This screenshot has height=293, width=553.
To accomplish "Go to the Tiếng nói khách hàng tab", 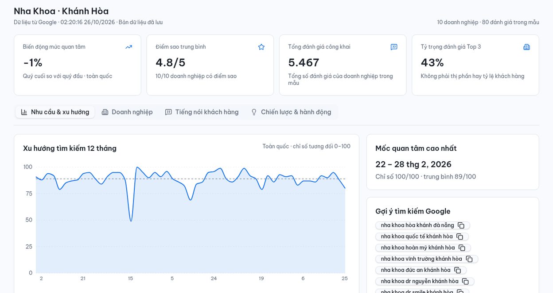I will coord(202,112).
